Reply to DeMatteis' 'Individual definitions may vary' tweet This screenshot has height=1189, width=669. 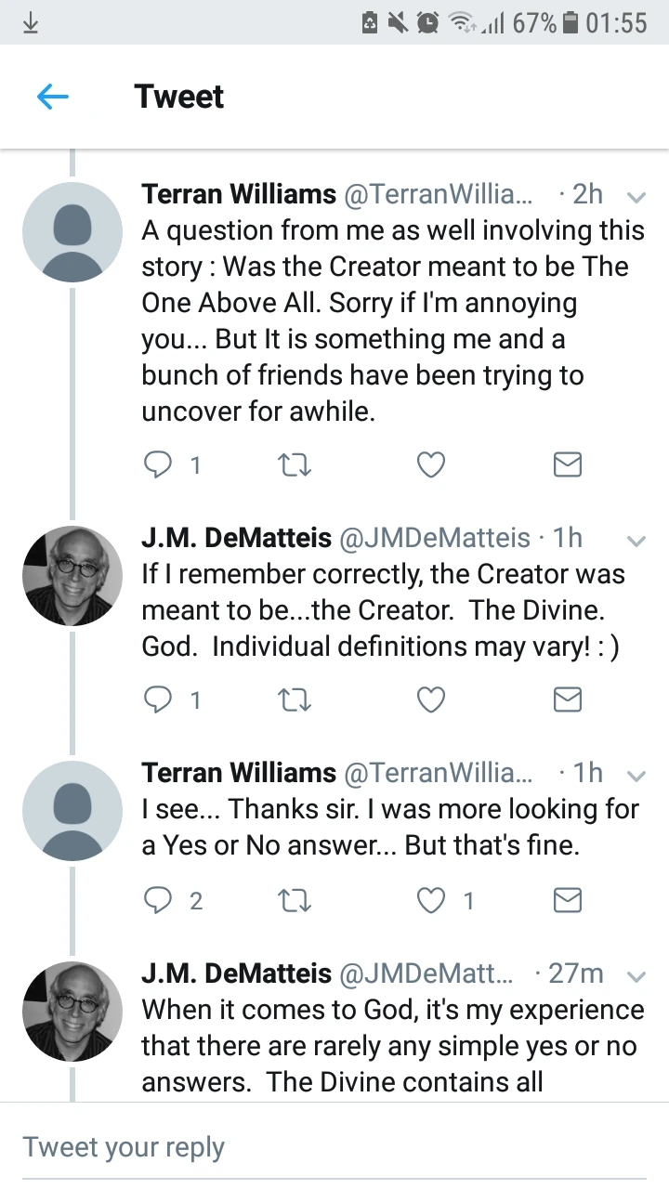click(156, 699)
